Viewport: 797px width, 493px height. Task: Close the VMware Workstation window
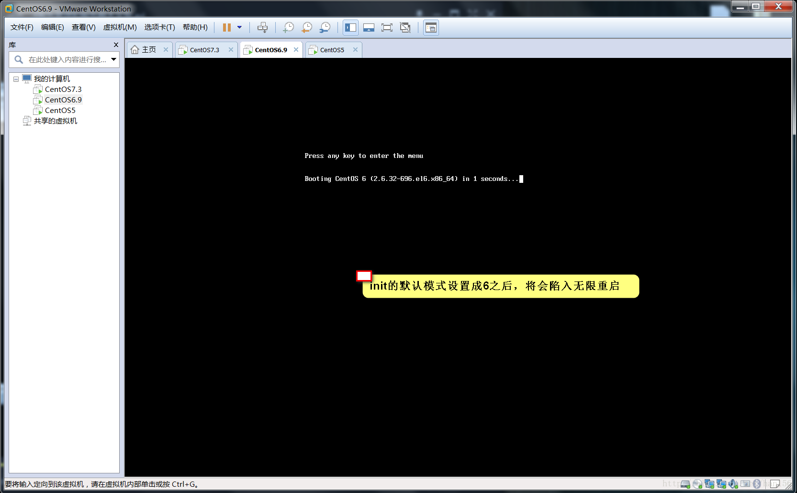pos(778,6)
